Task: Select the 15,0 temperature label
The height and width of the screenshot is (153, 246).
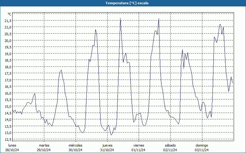Action: click(8, 106)
